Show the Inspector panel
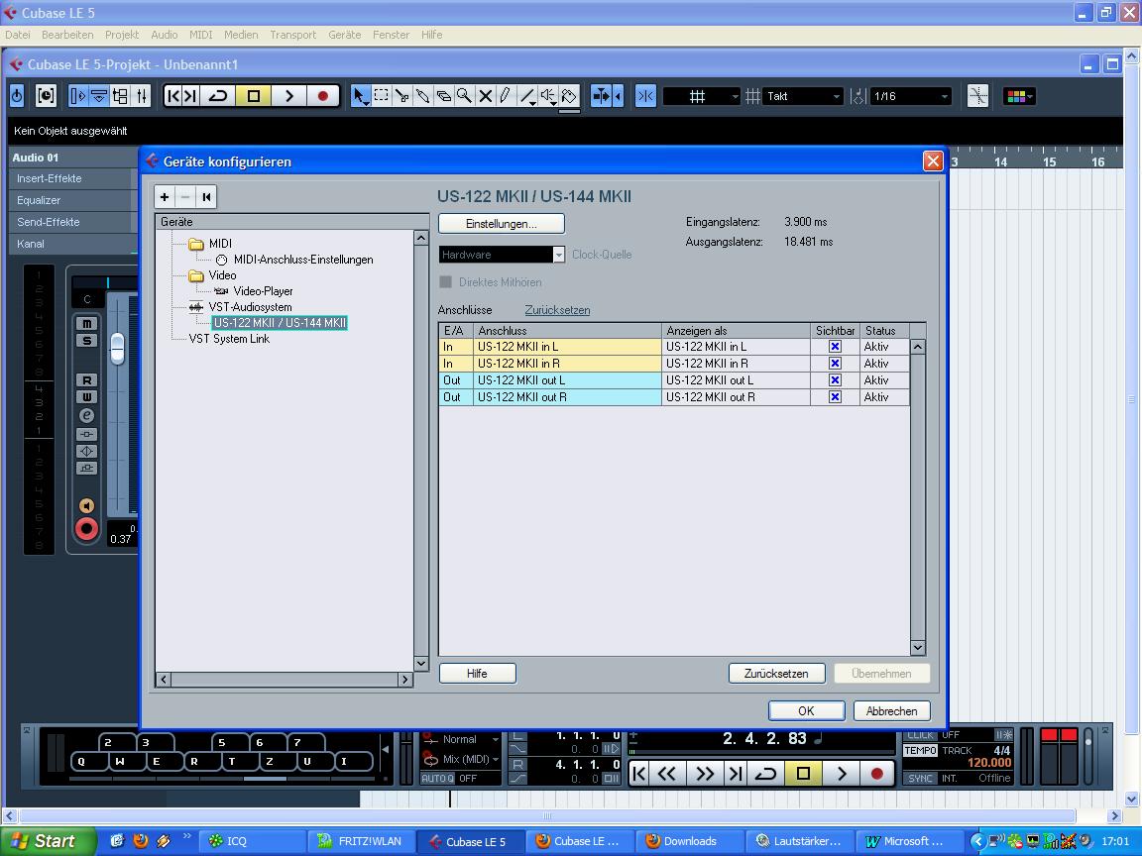This screenshot has height=856, width=1142. pyautogui.click(x=77, y=96)
